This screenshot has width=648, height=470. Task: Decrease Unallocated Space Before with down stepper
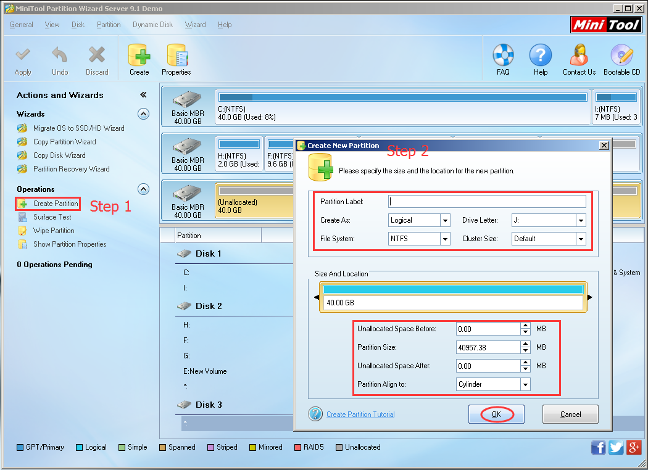click(525, 332)
